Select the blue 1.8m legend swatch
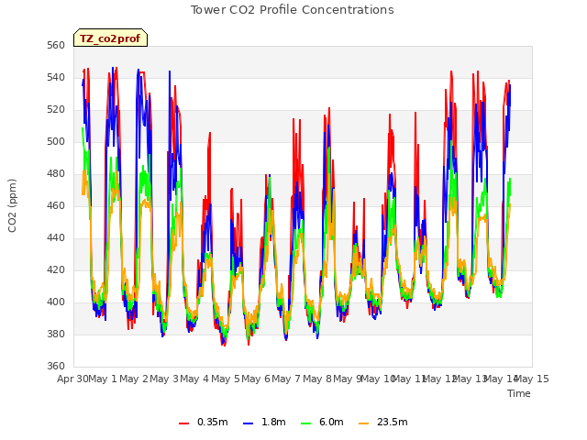The width and height of the screenshot is (587, 440). (x=249, y=423)
